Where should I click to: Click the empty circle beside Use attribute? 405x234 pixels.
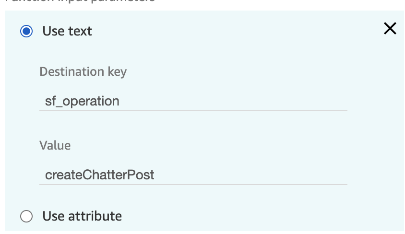pyautogui.click(x=26, y=216)
